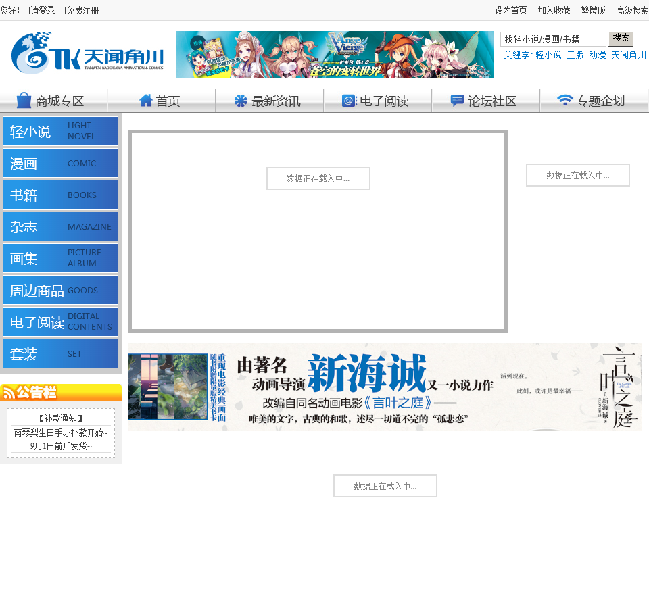Focus the 找轻小说/漫画/书籍 search box
Viewport: 649px width, 590px height.
click(553, 39)
